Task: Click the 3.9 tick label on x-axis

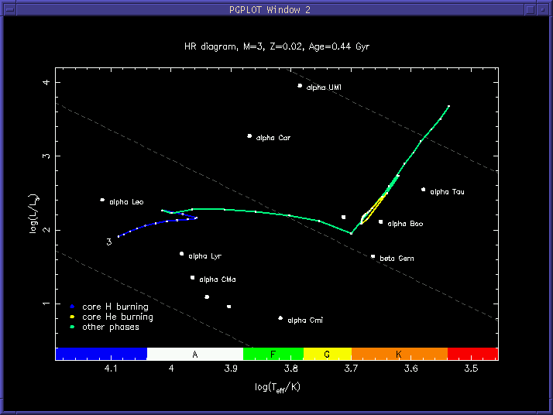Action: pyautogui.click(x=231, y=369)
